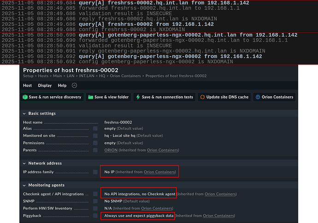
Task: Go to INT.LAN in breadcrumb
Action: click(87, 76)
